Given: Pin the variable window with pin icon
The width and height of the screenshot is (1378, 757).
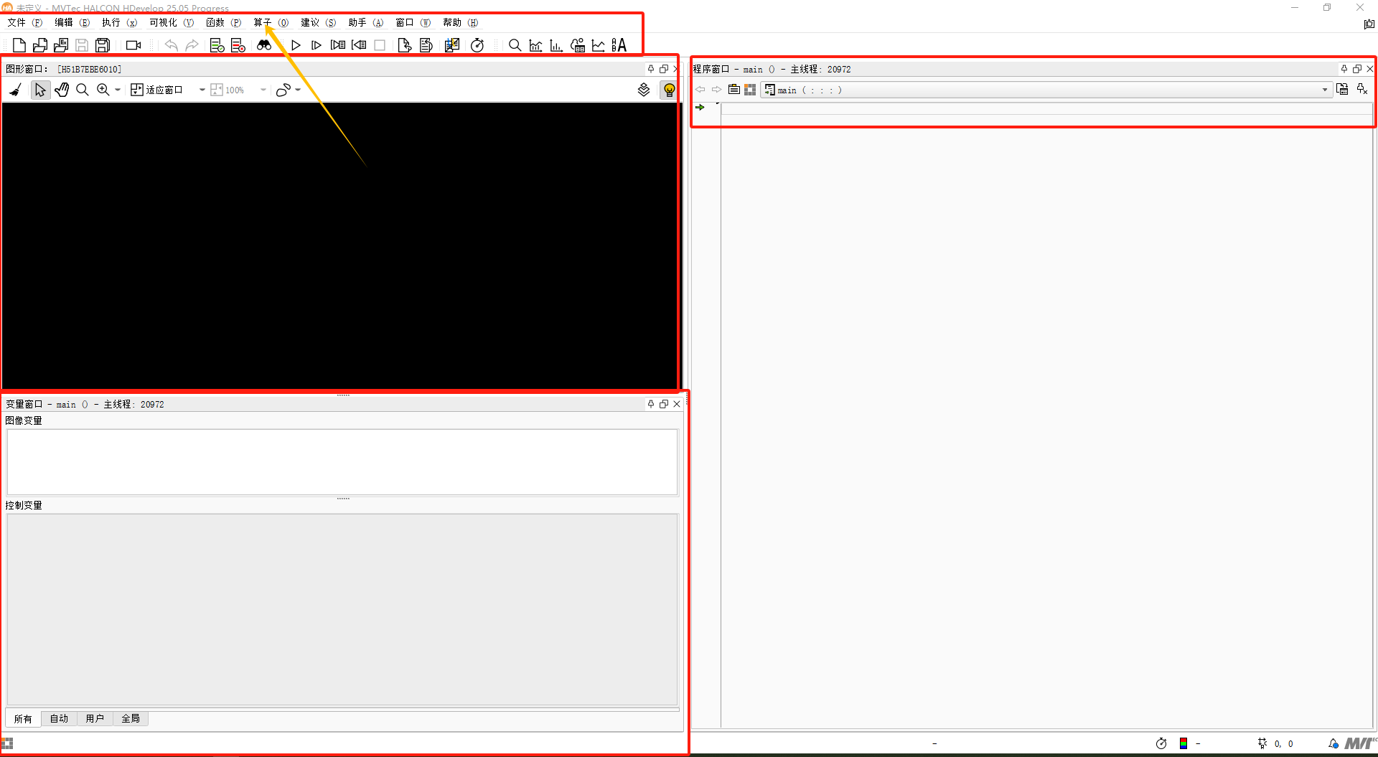Looking at the screenshot, I should tap(651, 404).
